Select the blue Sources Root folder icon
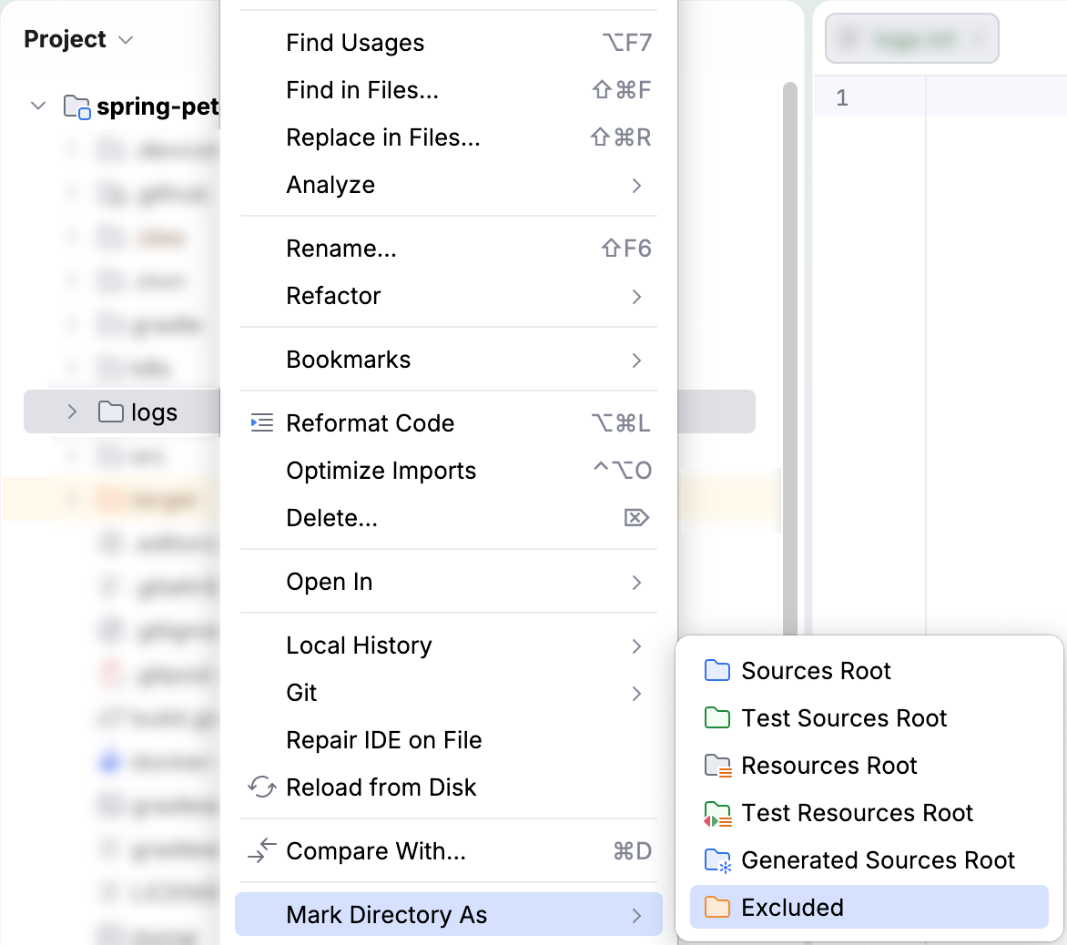The image size is (1067, 945). click(716, 670)
